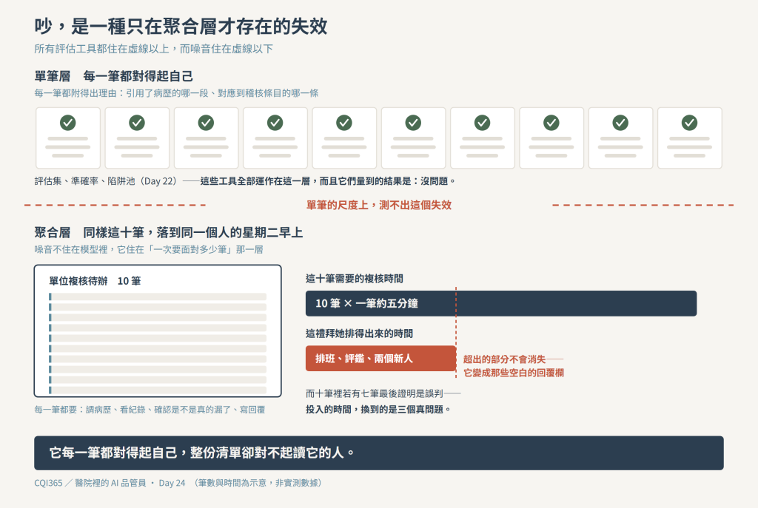This screenshot has width=758, height=508.
Task: Click the caption 每一筆都要：調病歷、看紀錄
Action: [150, 410]
